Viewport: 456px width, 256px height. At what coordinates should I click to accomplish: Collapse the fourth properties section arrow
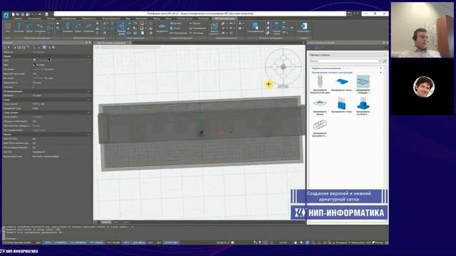point(88,112)
